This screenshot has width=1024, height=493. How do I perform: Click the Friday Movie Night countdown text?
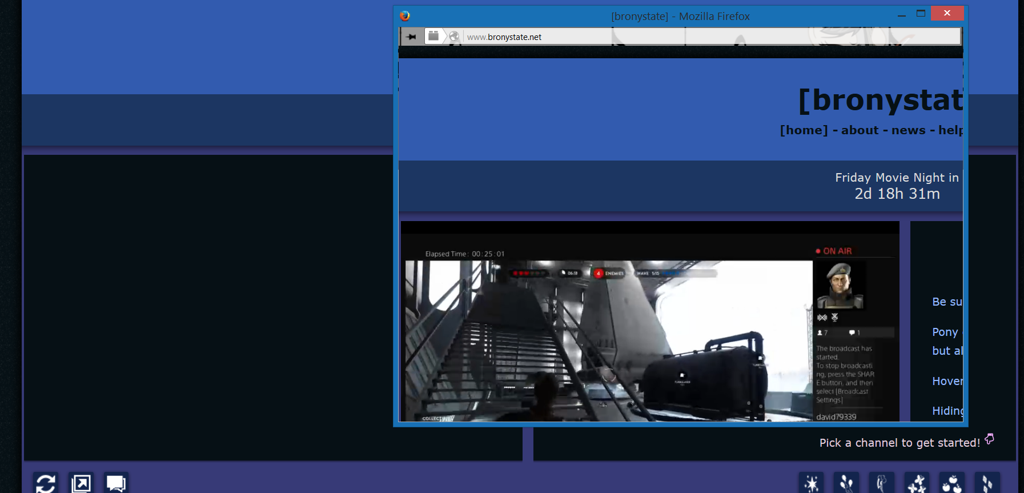897,178
